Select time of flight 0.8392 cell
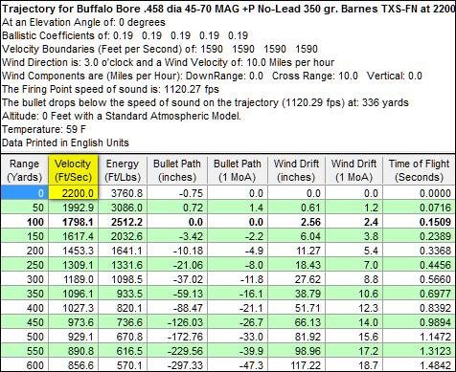456x372 pixels. pyautogui.click(x=419, y=308)
